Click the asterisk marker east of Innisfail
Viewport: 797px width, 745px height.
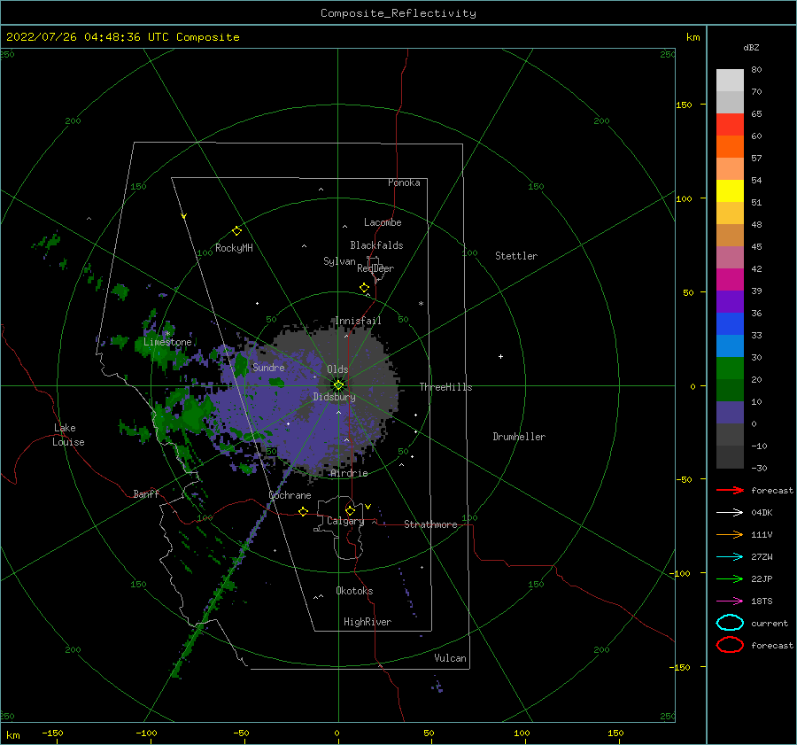[x=421, y=304]
